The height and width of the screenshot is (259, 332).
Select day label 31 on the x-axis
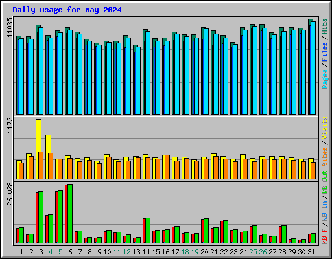click(311, 252)
